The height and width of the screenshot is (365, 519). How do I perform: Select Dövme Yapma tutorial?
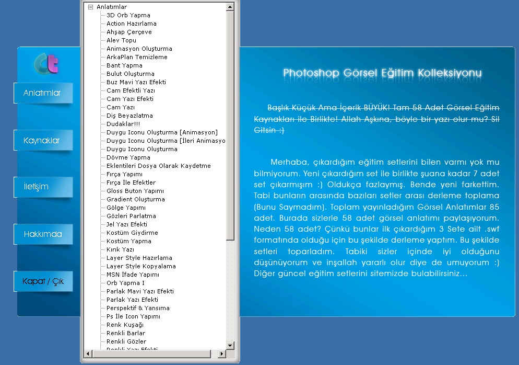(128, 157)
